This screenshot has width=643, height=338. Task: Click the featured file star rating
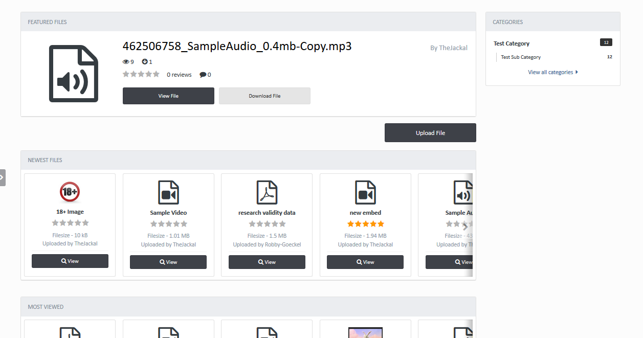pyautogui.click(x=141, y=74)
